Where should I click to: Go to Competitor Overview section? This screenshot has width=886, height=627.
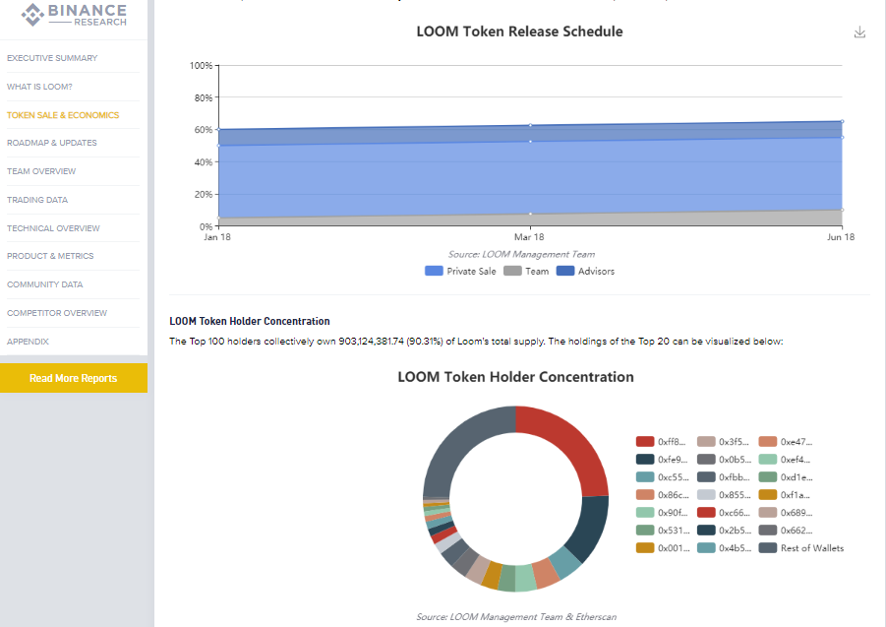coord(57,313)
